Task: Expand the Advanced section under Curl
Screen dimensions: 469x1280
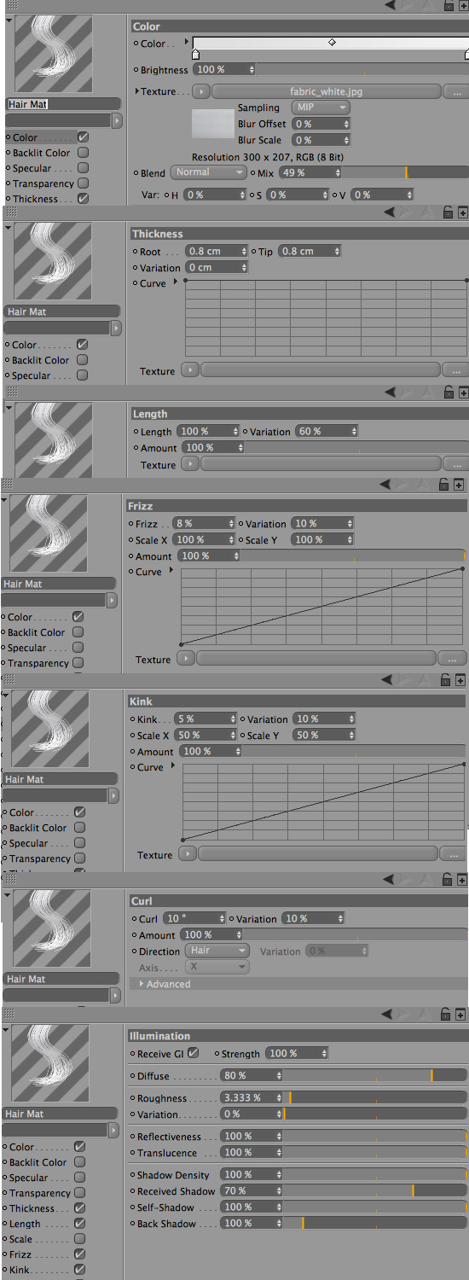Action: pos(142,984)
